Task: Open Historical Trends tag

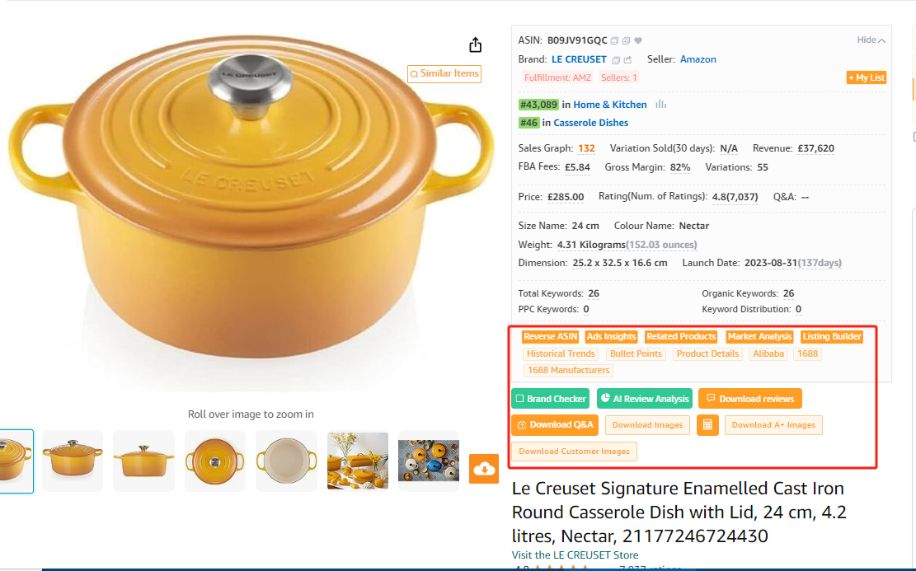Action: 560,353
